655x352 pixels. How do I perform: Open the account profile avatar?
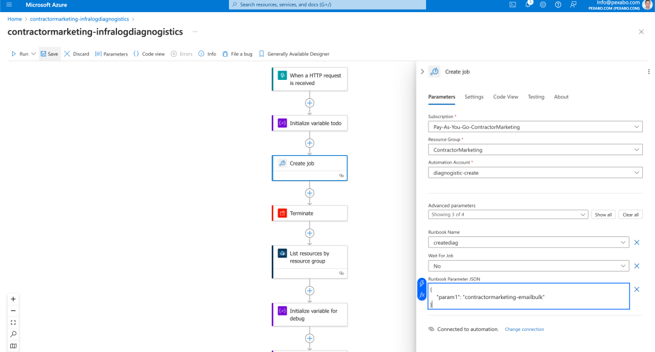649,4
